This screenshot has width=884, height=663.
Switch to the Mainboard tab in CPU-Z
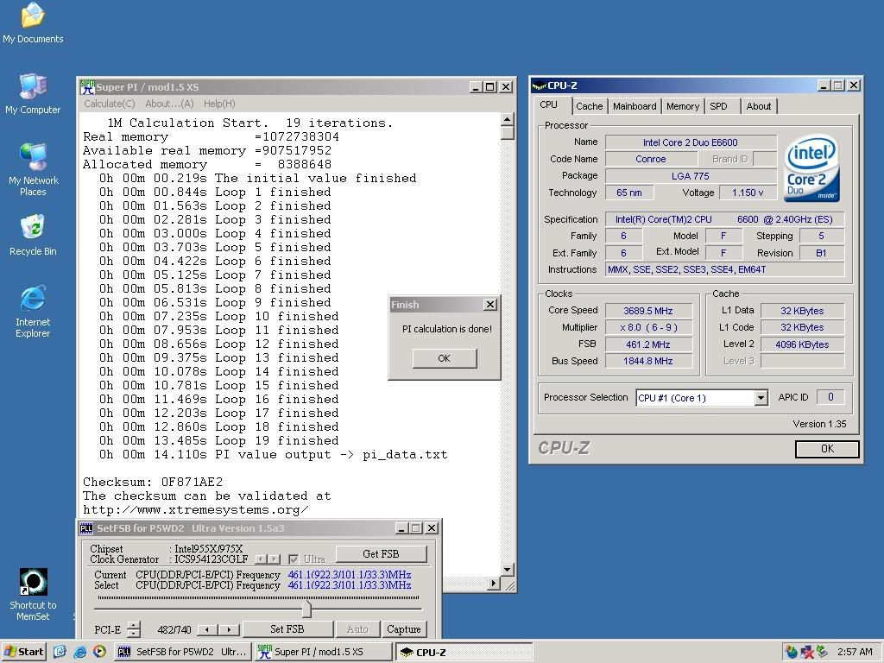point(635,106)
